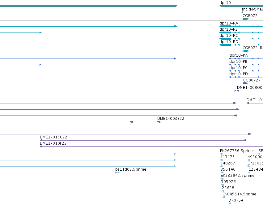Click the 413175 feature label

[x=227, y=157]
